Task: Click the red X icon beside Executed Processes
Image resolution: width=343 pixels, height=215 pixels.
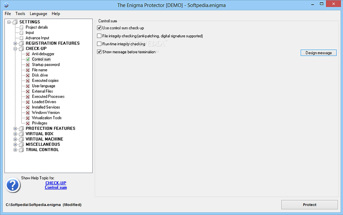Action: (x=28, y=96)
